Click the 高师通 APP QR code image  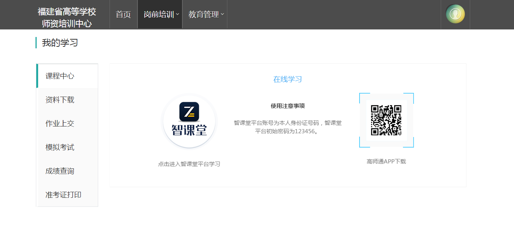386,120
